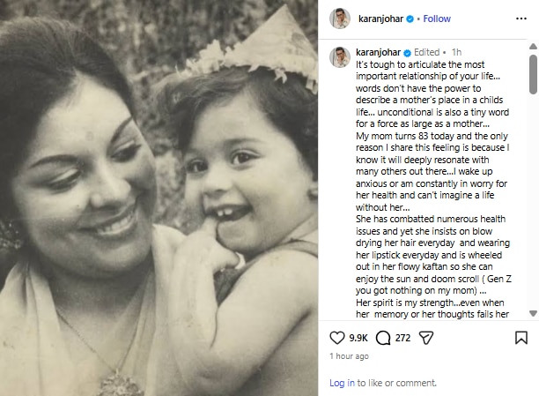
Task: Click the caption scrollbar thumb
Action: (533, 74)
